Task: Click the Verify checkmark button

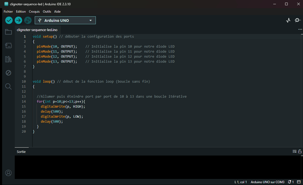Action: (x=9, y=20)
